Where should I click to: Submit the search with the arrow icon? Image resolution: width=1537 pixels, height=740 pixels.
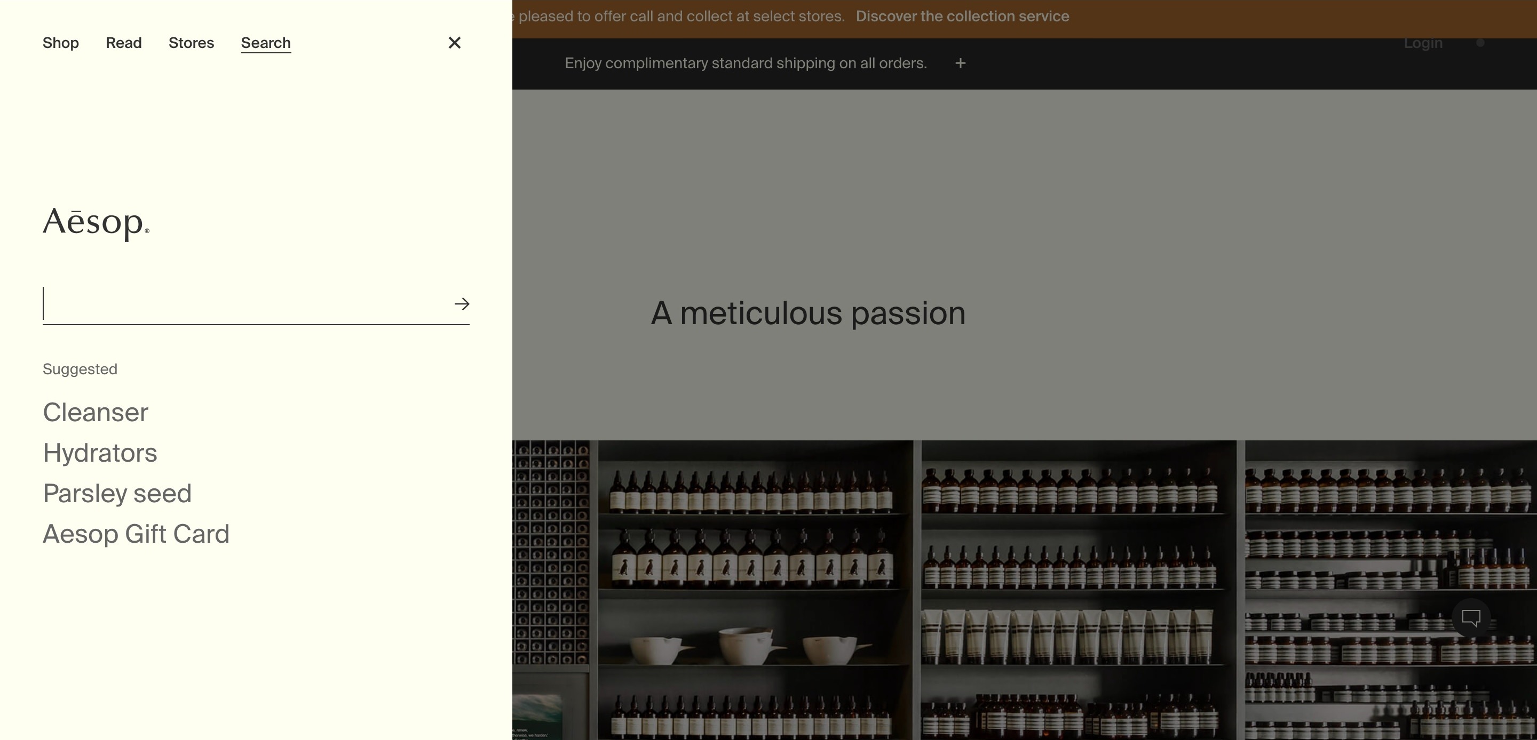pos(461,304)
